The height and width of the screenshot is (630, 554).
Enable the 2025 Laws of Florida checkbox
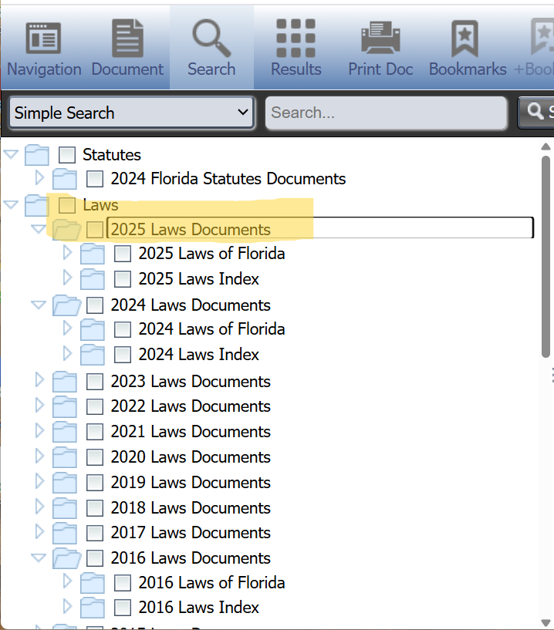(x=122, y=254)
